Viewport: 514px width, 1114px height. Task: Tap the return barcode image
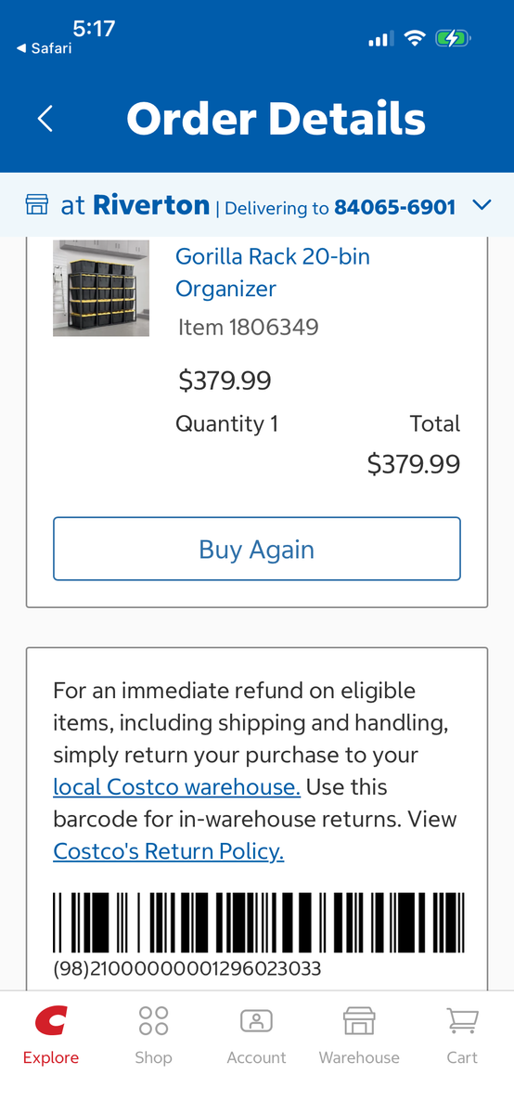coord(259,924)
